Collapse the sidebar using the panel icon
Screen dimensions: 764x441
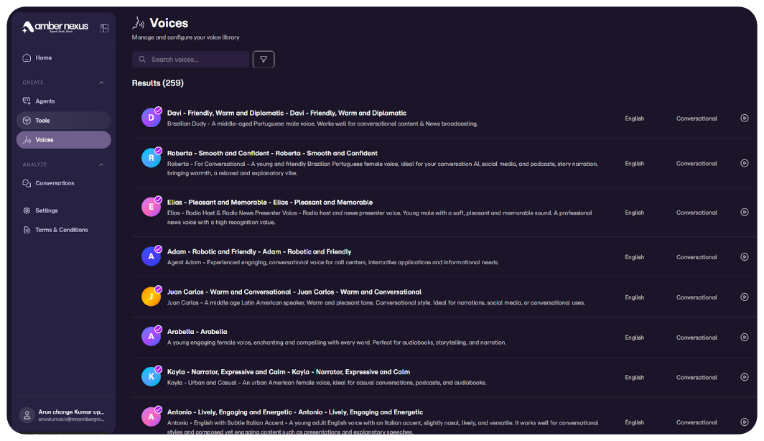[104, 28]
